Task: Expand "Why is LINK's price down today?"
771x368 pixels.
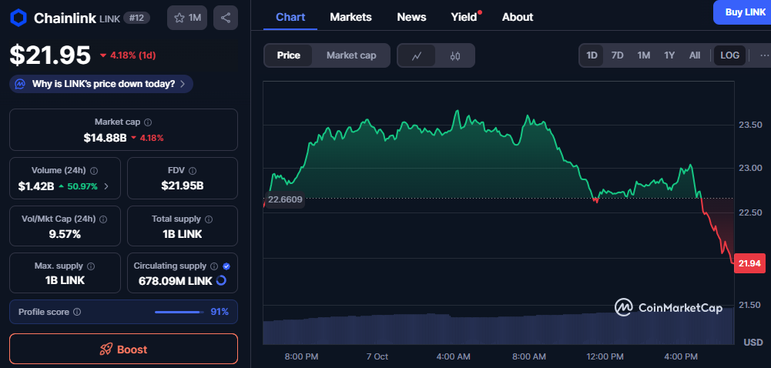Action: click(x=101, y=84)
